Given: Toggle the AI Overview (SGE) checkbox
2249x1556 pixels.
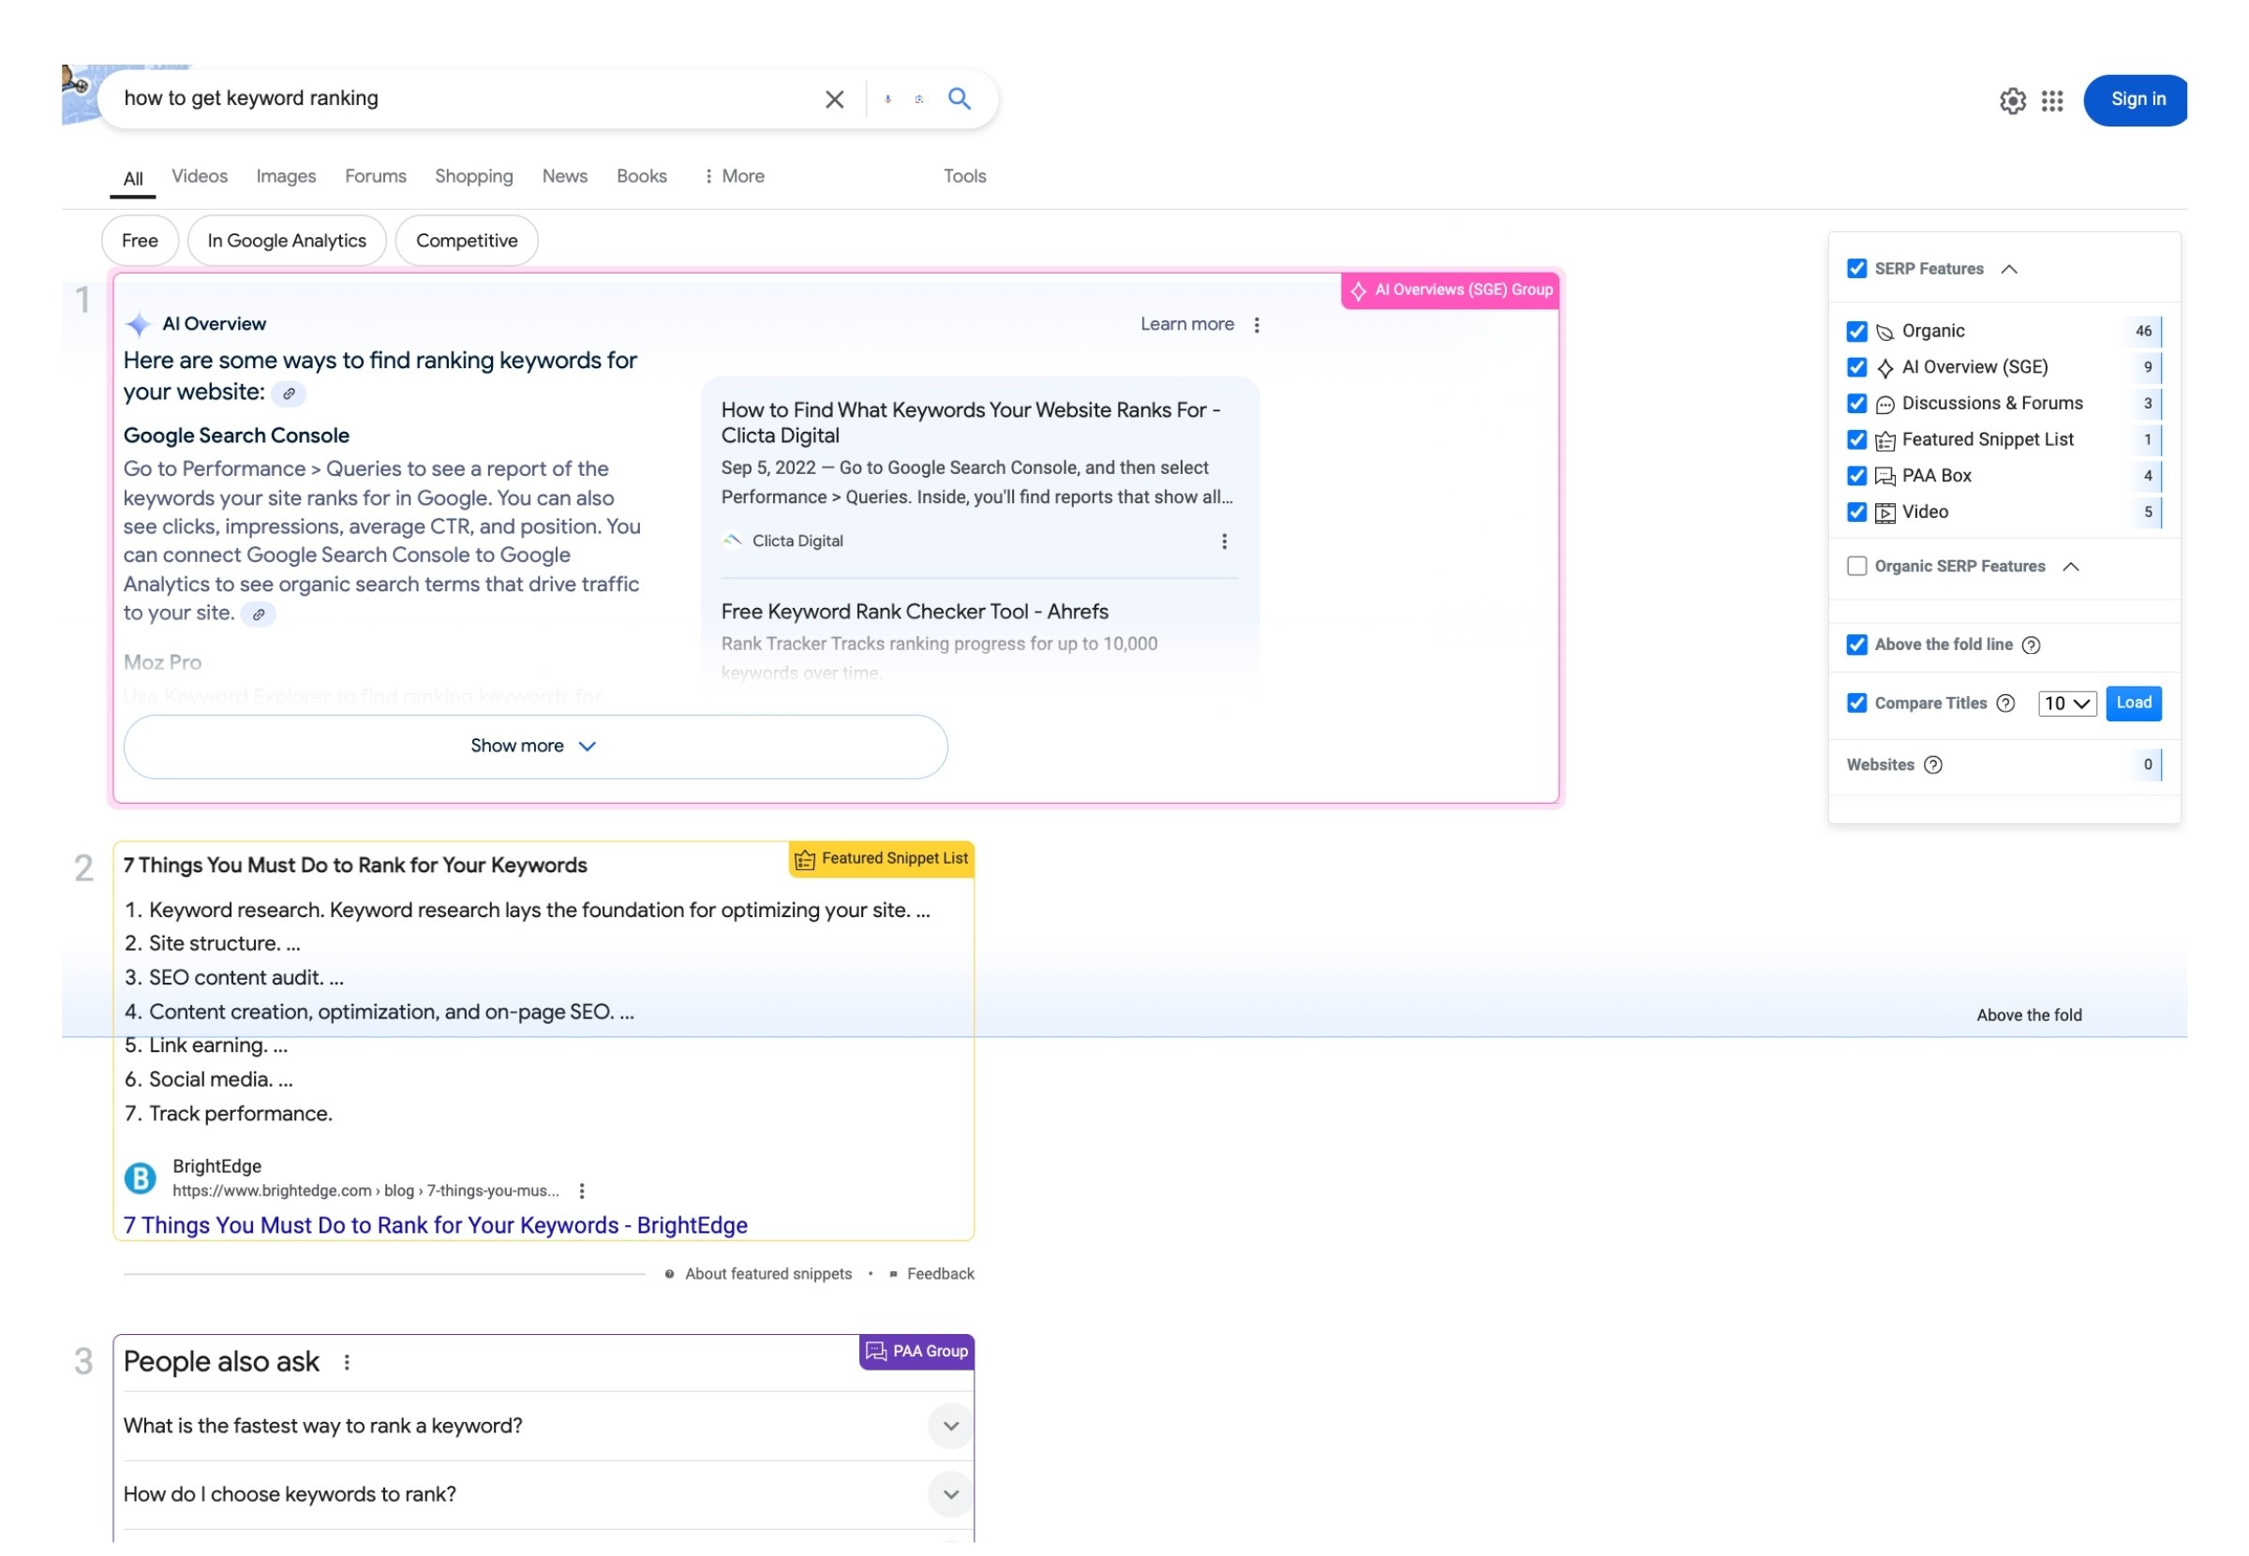Looking at the screenshot, I should click(1857, 367).
